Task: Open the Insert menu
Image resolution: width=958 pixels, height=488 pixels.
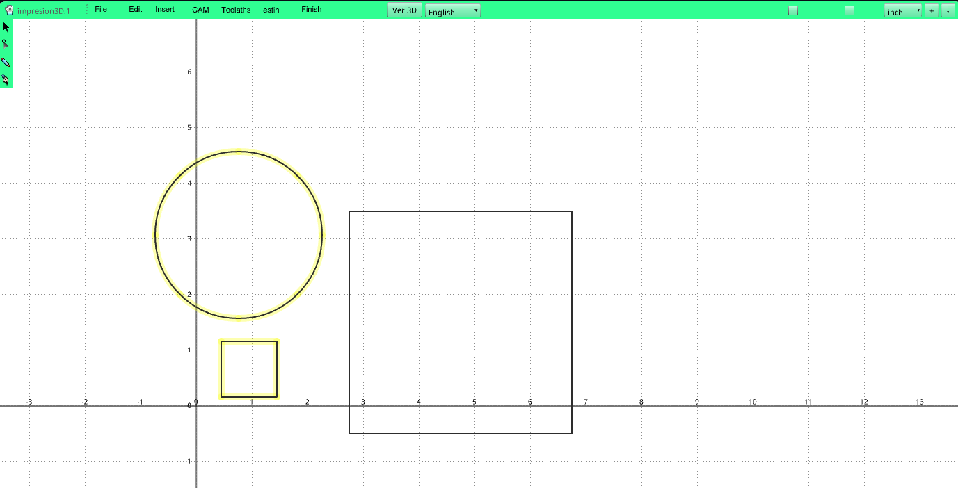Action: click(164, 9)
